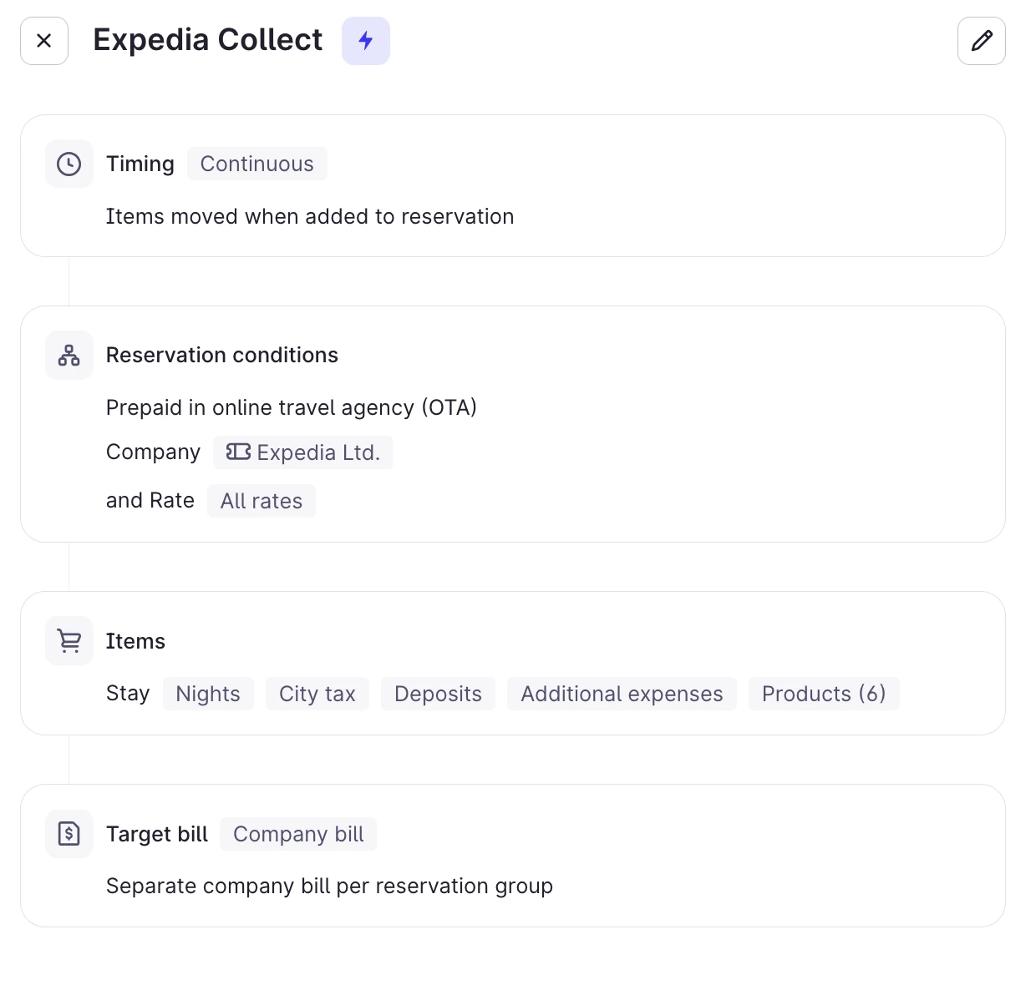Click the All rates tag

click(x=262, y=501)
